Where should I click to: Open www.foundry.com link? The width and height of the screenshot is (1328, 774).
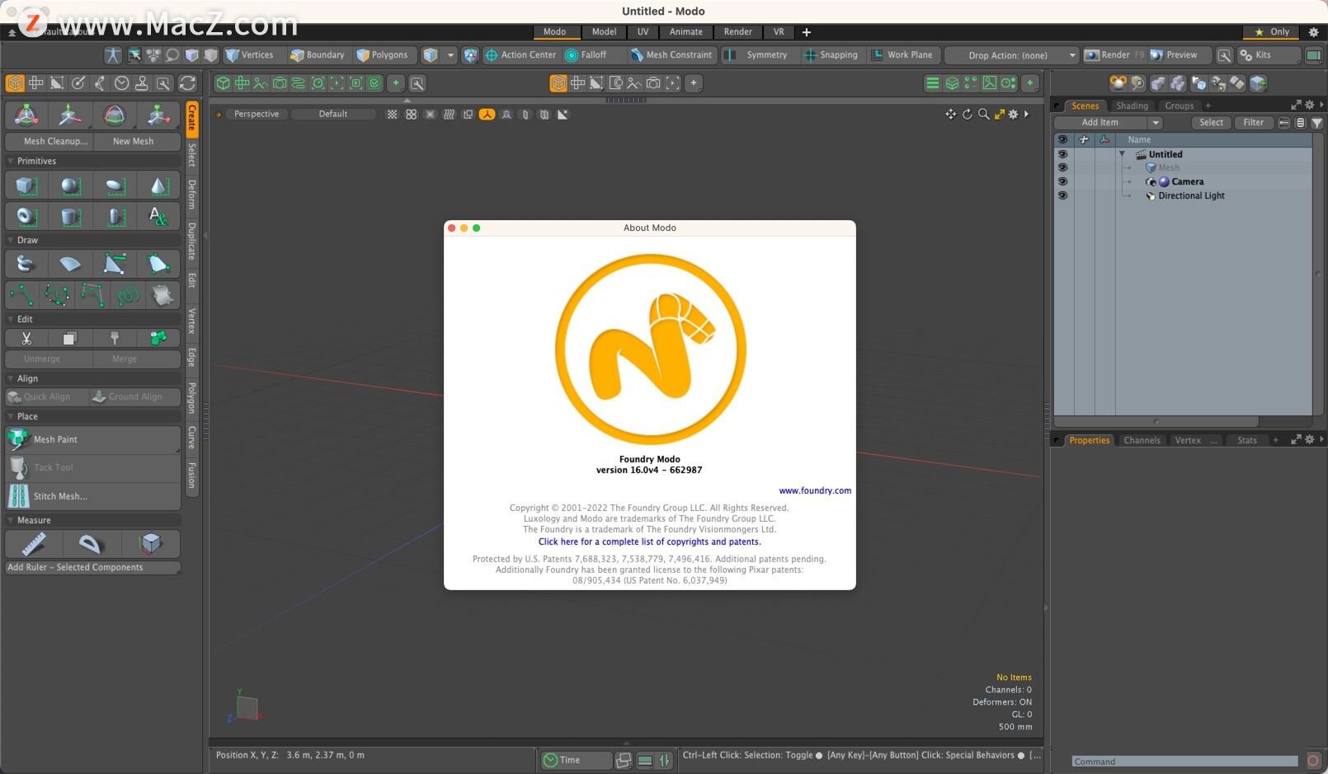tap(815, 490)
